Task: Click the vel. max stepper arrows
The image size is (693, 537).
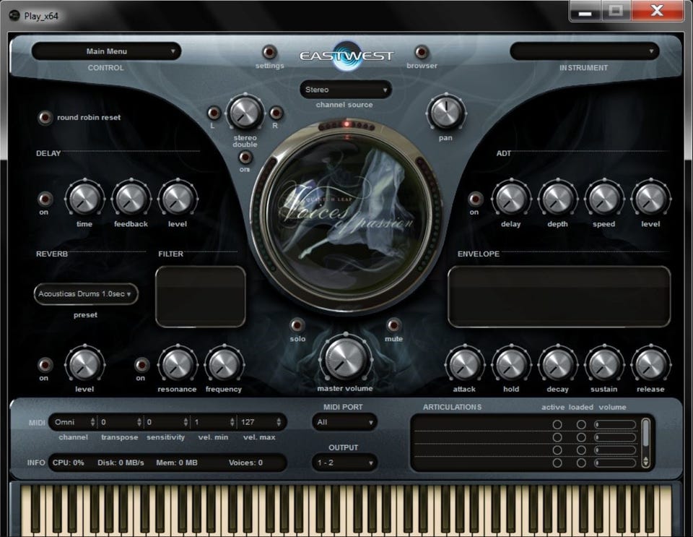Action: [279, 422]
